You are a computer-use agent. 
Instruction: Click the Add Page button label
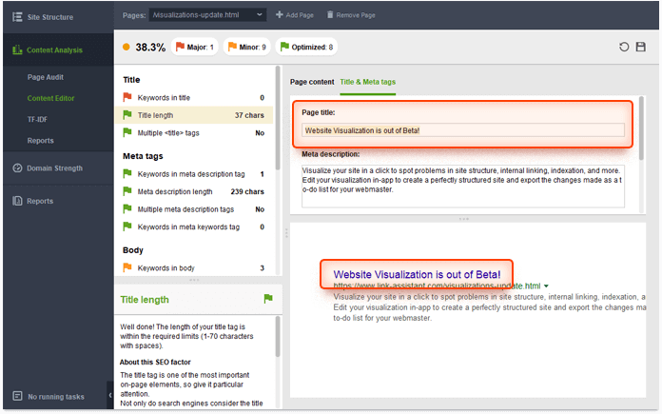click(x=300, y=15)
